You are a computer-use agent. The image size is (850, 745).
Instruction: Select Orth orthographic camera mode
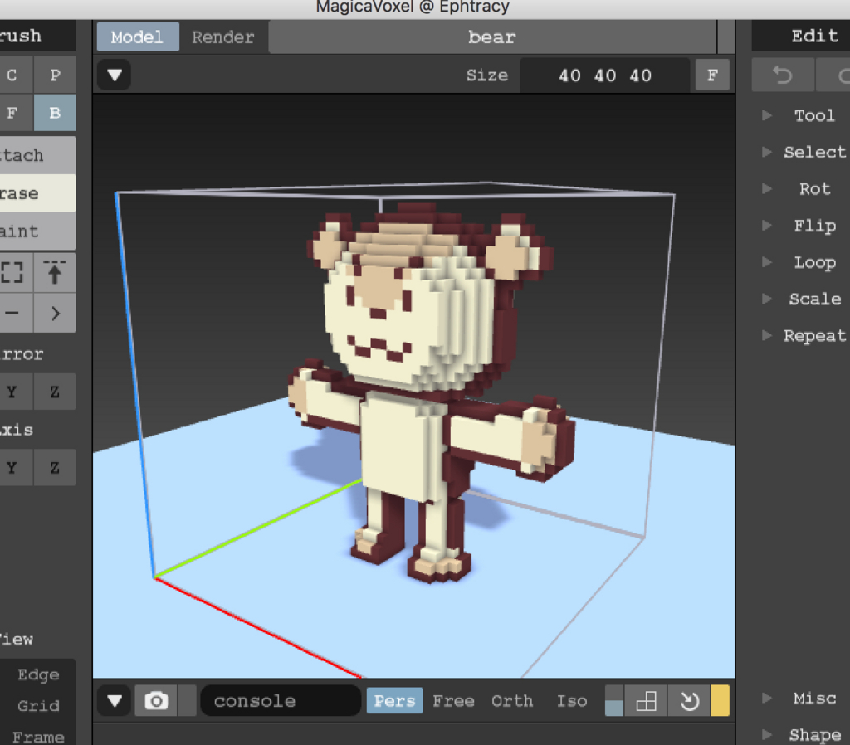click(512, 700)
